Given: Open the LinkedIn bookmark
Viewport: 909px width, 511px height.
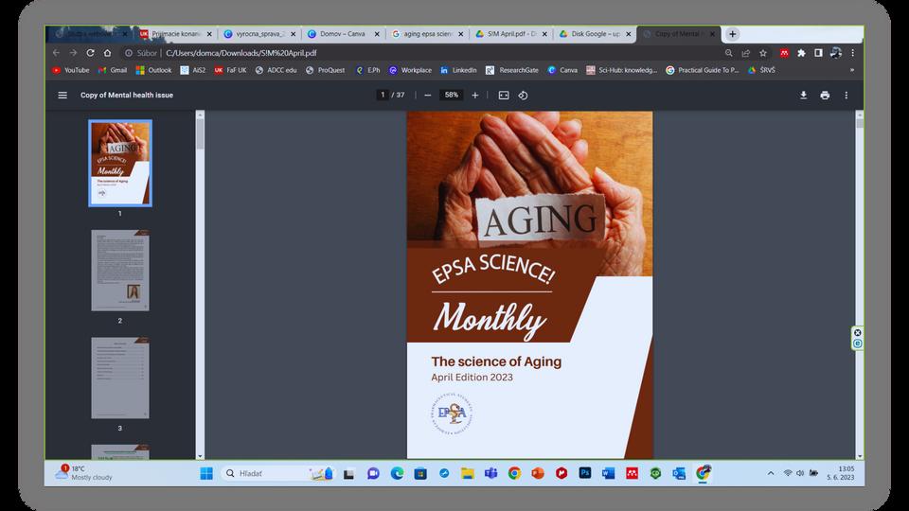Looking at the screenshot, I should pyautogui.click(x=458, y=70).
